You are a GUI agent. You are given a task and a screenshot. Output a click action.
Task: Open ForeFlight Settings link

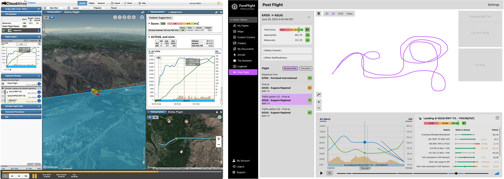point(493,4)
